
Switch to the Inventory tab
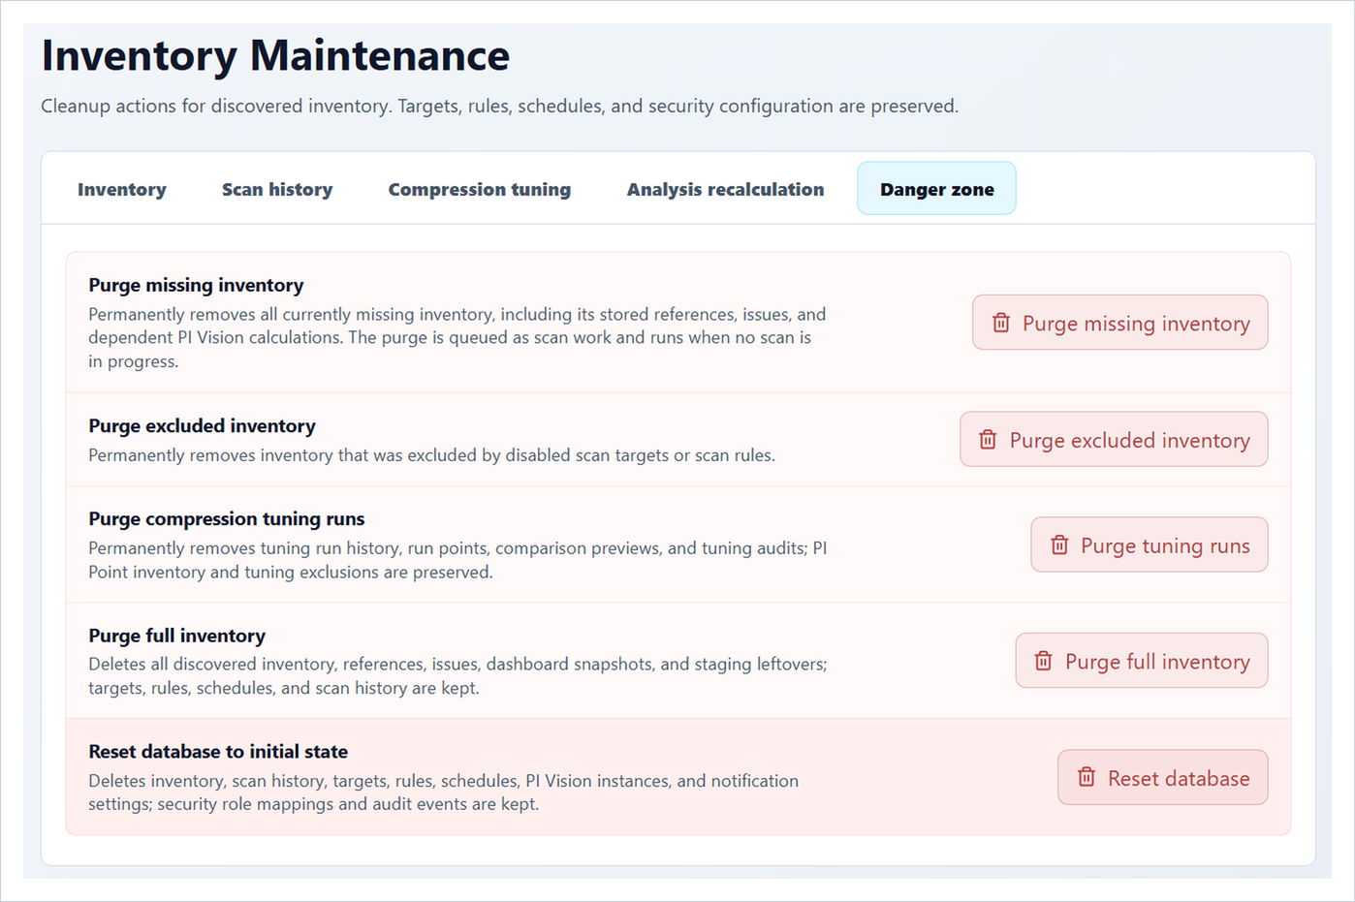122,189
